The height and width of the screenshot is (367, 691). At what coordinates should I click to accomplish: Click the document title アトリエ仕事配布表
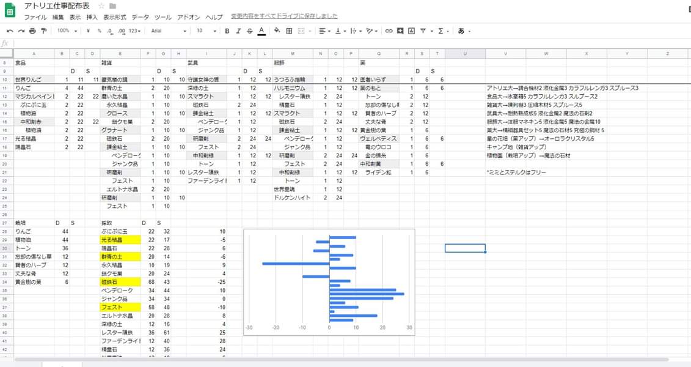pos(57,6)
